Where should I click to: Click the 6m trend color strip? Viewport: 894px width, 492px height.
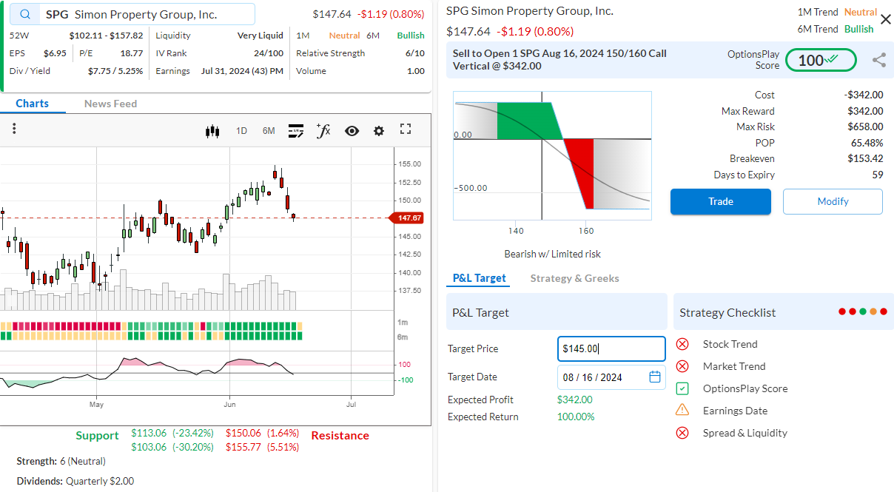[x=152, y=337]
